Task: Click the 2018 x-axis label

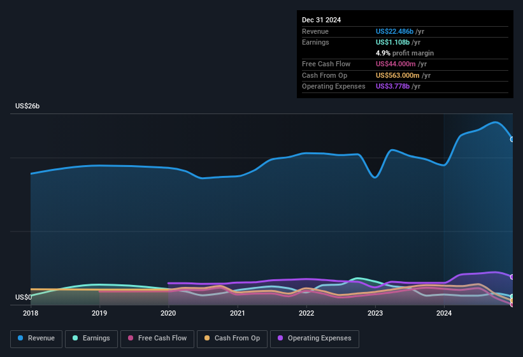Action: [x=31, y=313]
